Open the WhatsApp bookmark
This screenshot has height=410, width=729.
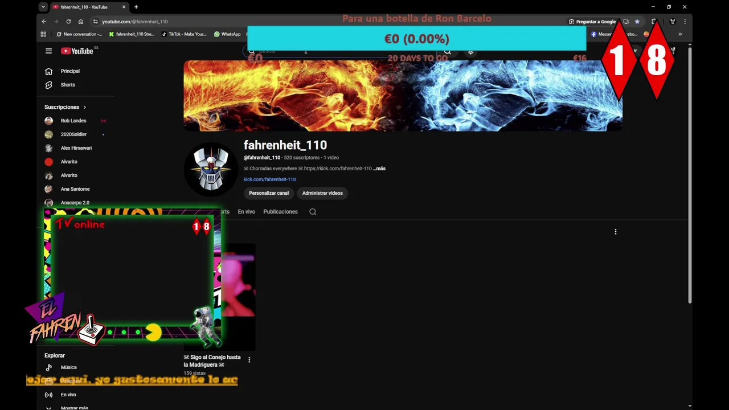pyautogui.click(x=227, y=34)
